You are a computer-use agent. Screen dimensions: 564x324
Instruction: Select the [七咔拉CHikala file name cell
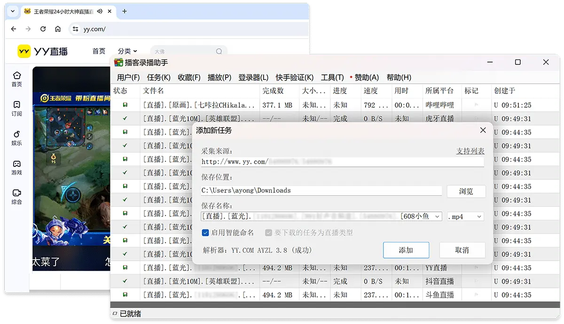[x=200, y=105]
